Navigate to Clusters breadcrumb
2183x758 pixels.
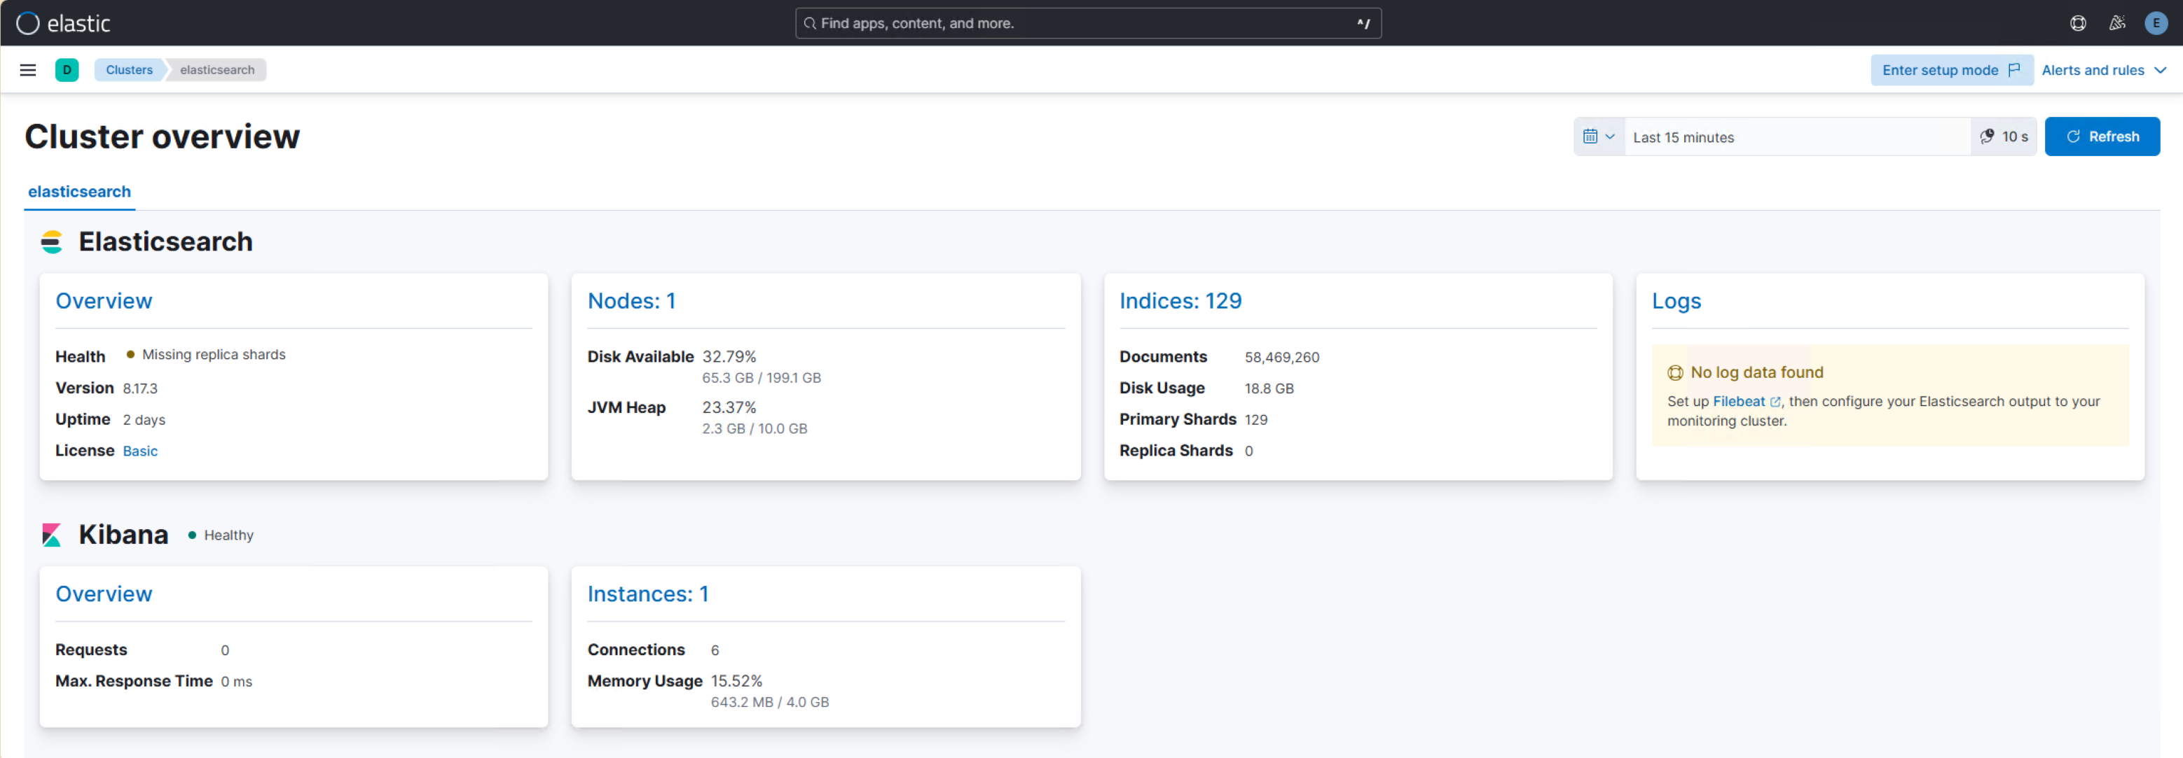coord(128,69)
